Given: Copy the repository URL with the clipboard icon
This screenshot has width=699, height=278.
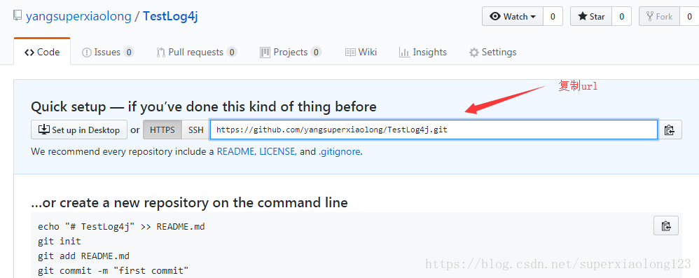Looking at the screenshot, I should (670, 130).
